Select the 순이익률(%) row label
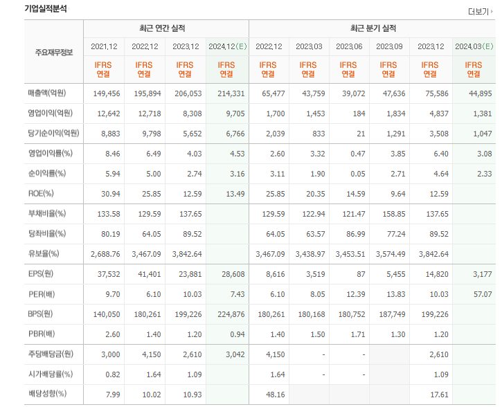The image size is (502, 407). pos(47,174)
